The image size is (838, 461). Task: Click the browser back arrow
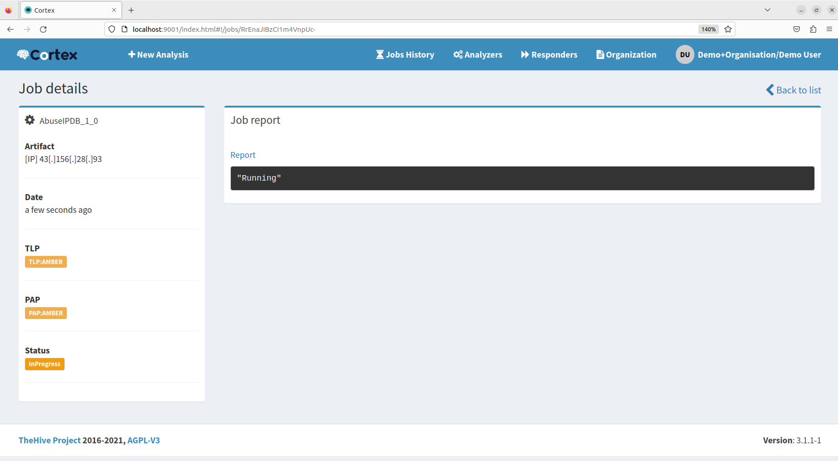10,29
